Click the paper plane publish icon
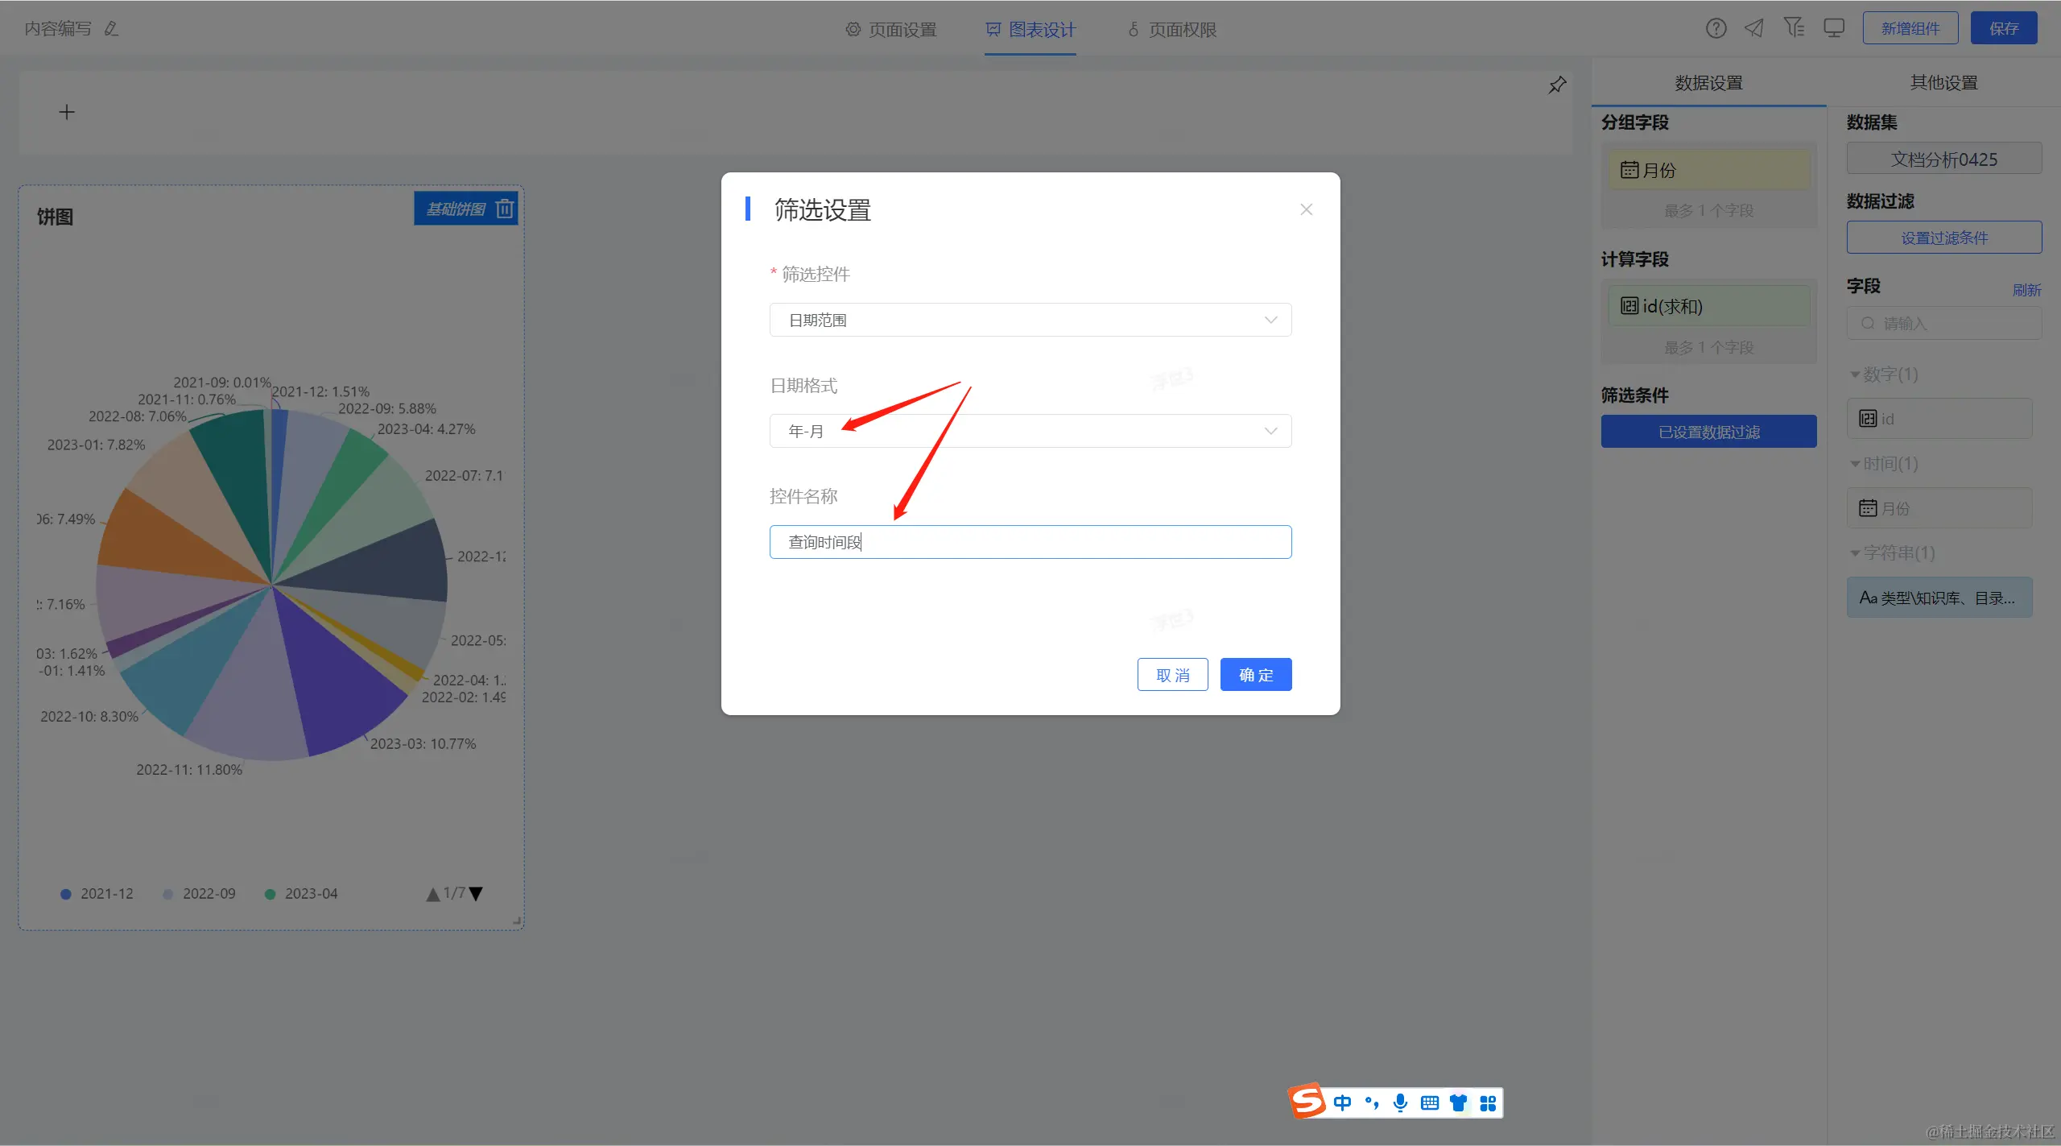 pos(1754,29)
